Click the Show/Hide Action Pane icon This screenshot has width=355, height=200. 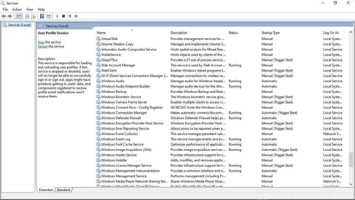[x=49, y=16]
